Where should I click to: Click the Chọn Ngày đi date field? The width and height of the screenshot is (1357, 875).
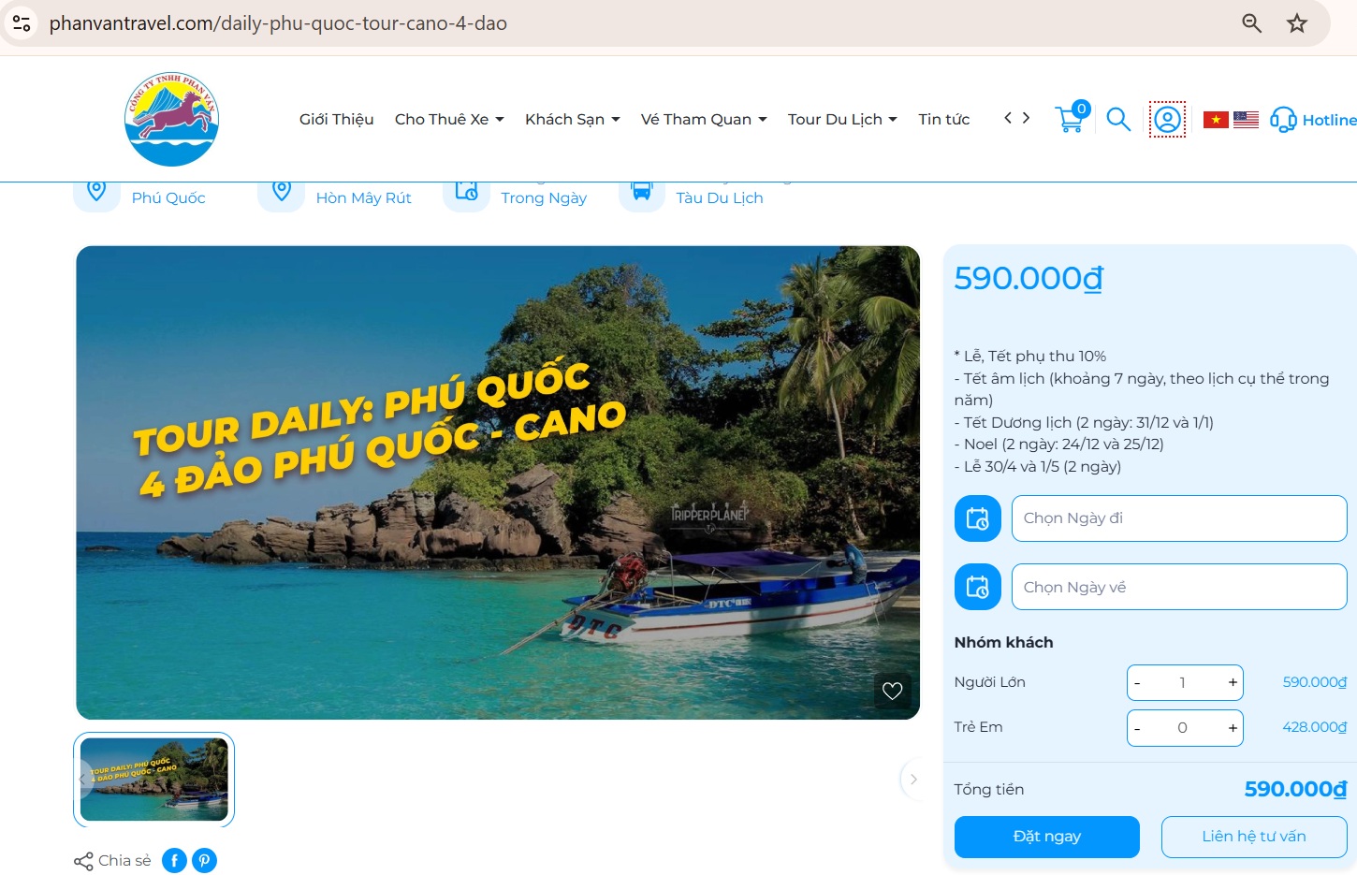1179,518
